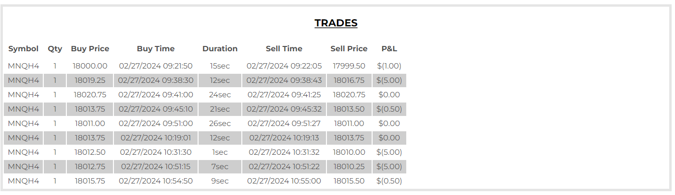Viewport: 675px width, 195px height.
Task: Select the 24sec duration cell
Action: (x=220, y=95)
